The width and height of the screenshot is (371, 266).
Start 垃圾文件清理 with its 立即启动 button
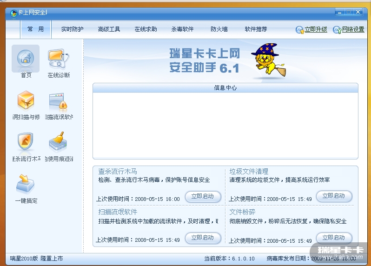click(x=334, y=196)
